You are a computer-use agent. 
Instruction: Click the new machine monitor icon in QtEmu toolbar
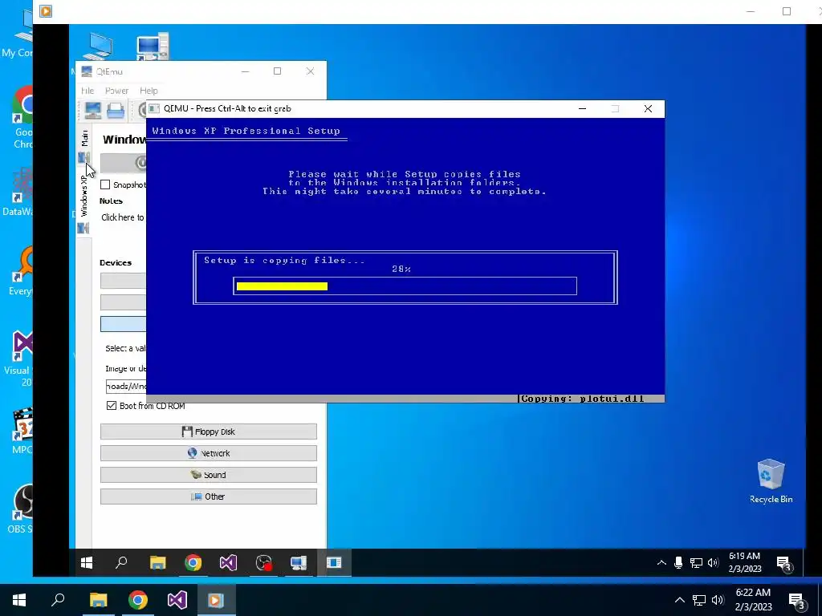tap(93, 111)
